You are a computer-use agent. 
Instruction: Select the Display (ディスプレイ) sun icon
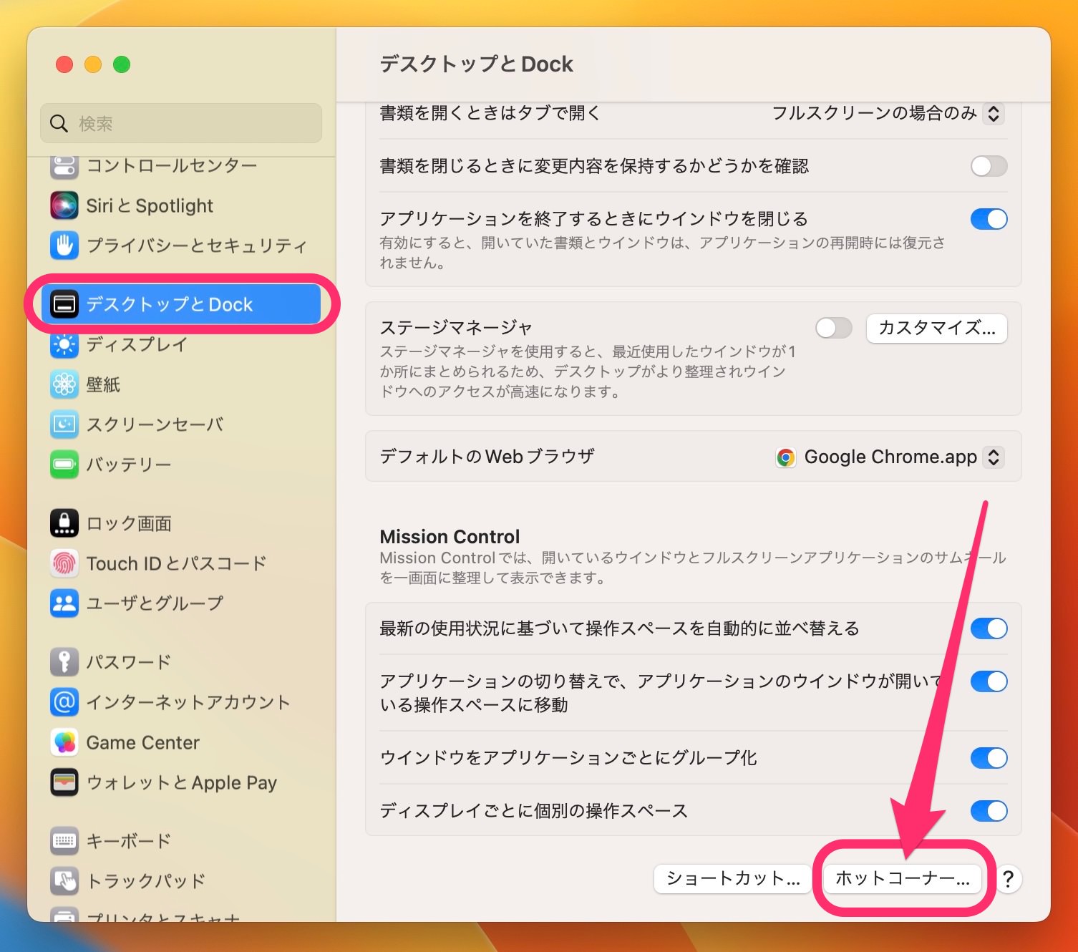coord(64,344)
